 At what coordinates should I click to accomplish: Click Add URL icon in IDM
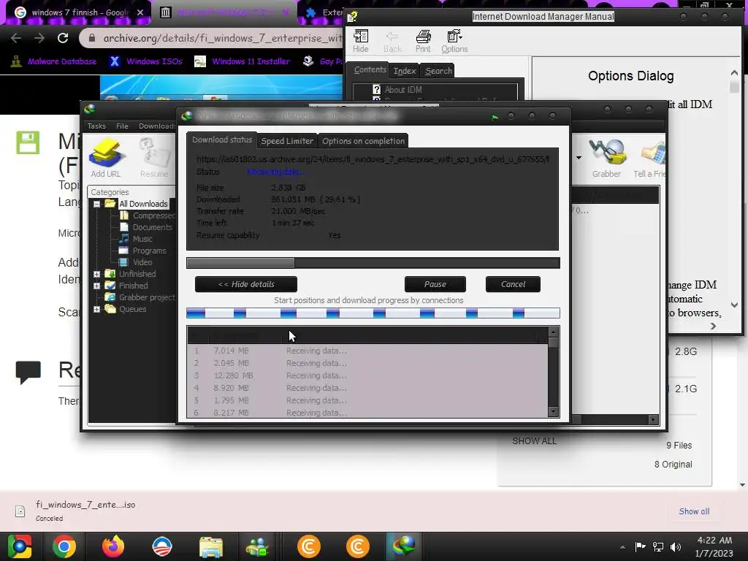tap(106, 158)
